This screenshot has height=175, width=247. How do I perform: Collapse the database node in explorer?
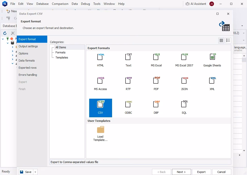(8, 43)
